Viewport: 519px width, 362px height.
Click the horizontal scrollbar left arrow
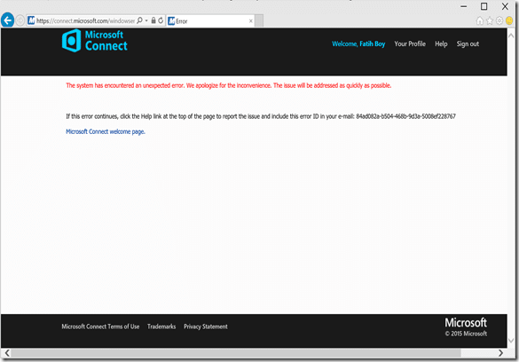click(x=7, y=353)
